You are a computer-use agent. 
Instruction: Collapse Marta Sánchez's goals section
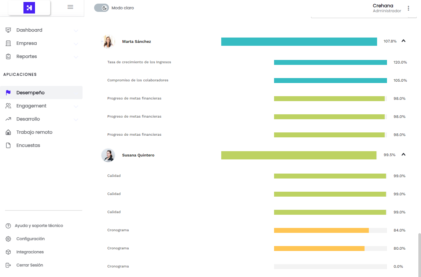[x=403, y=41]
